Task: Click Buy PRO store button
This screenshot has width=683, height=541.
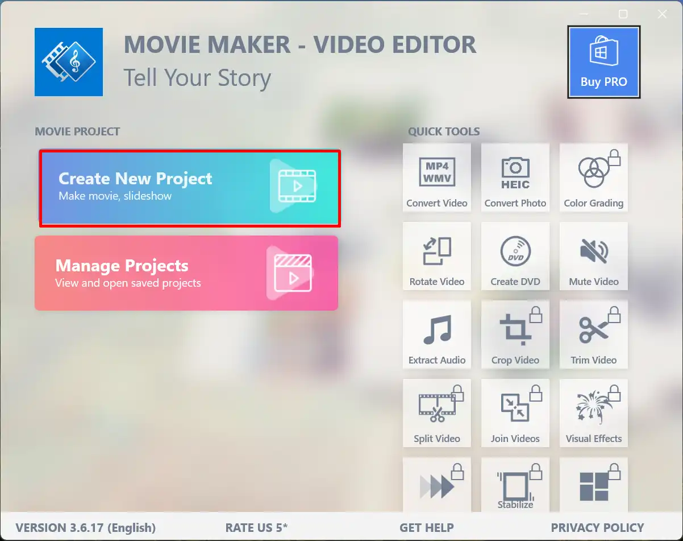Action: click(x=603, y=62)
